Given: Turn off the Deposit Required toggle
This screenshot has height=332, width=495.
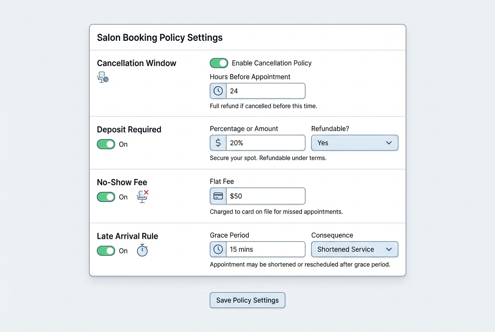Looking at the screenshot, I should coord(106,144).
